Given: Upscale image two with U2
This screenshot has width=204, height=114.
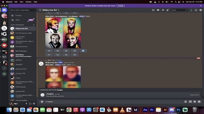Looking at the screenshot, I should (57, 51).
